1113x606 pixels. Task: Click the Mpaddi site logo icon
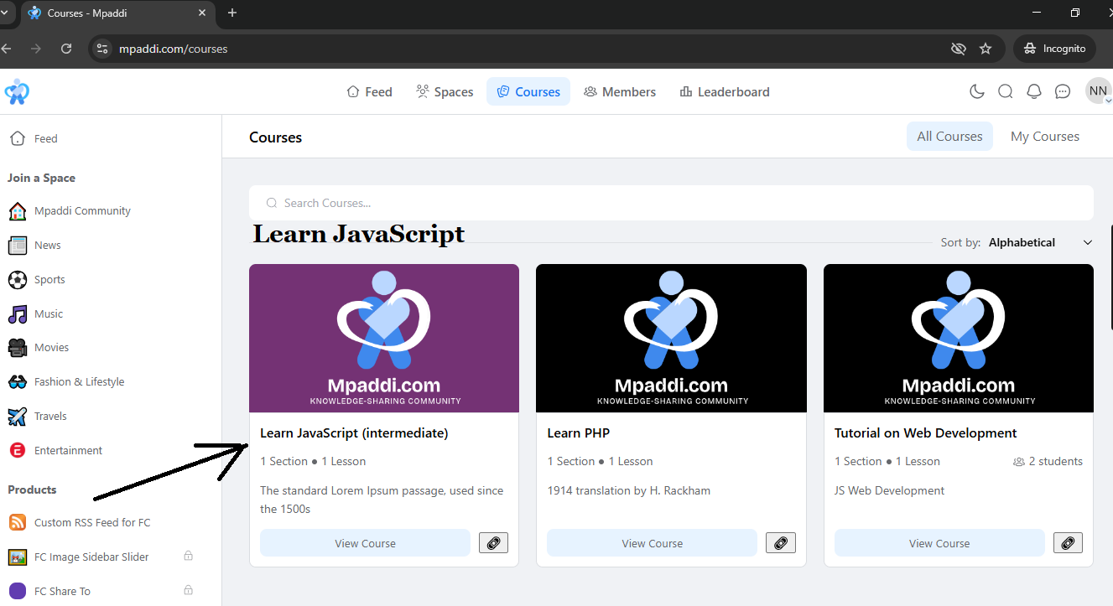[17, 92]
